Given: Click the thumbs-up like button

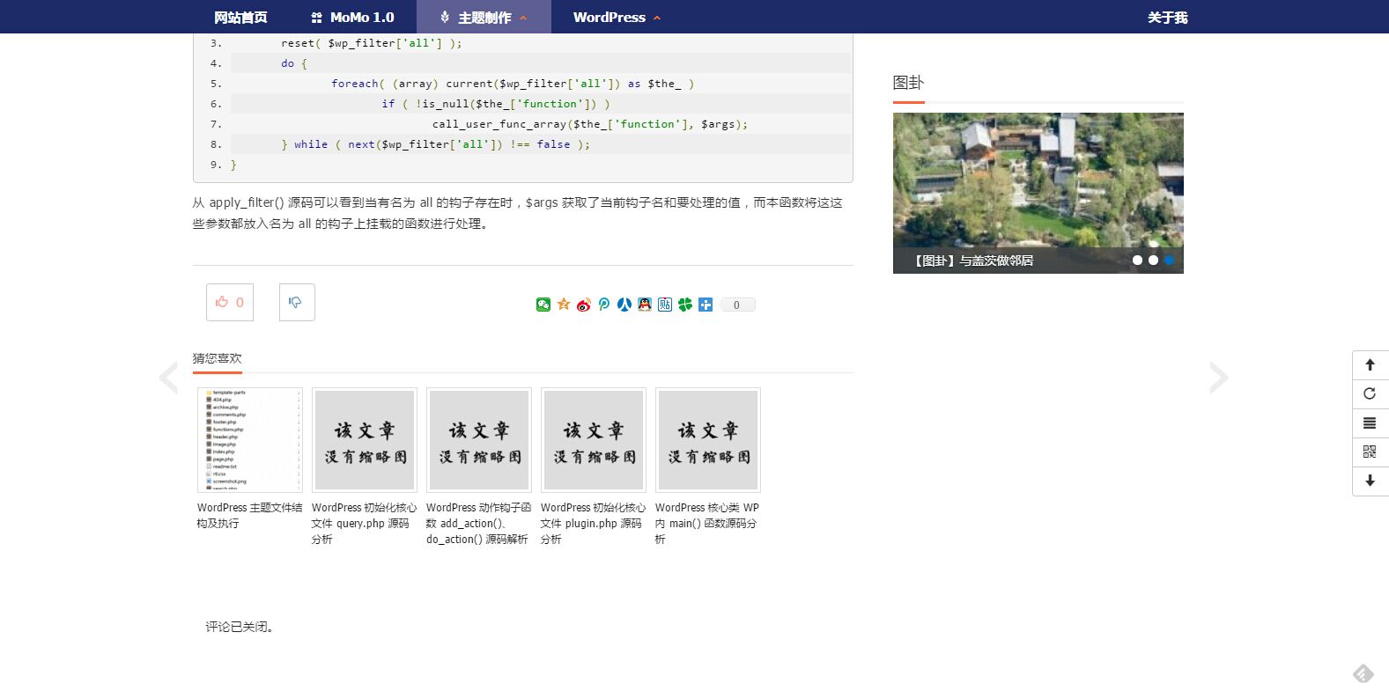Looking at the screenshot, I should point(229,302).
